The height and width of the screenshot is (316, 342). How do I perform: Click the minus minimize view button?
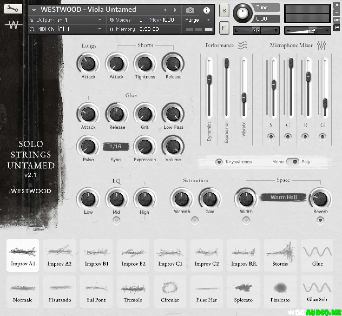coord(337,13)
